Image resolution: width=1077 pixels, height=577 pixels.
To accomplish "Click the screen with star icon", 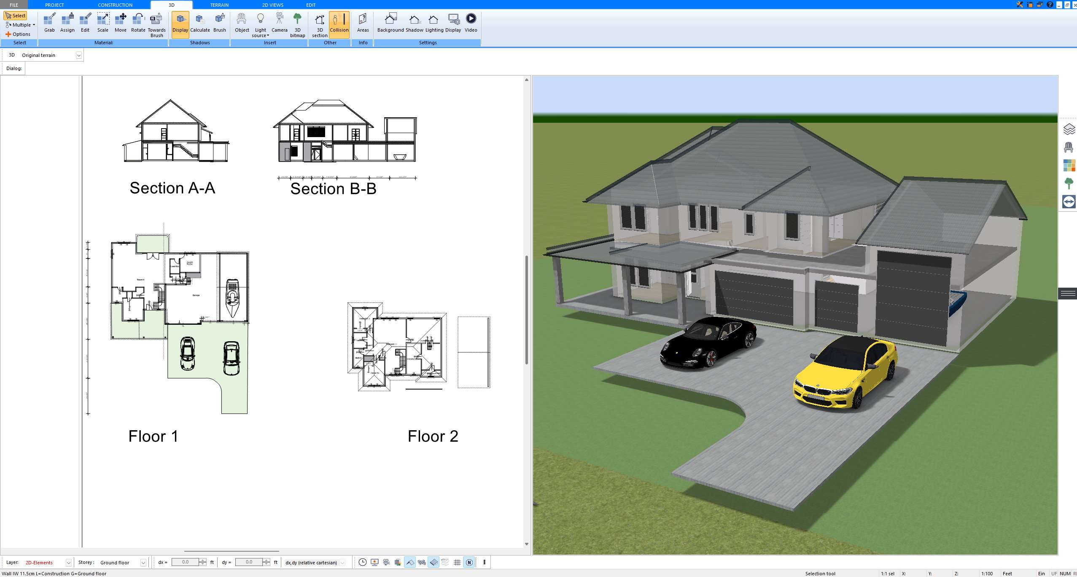I will point(374,562).
